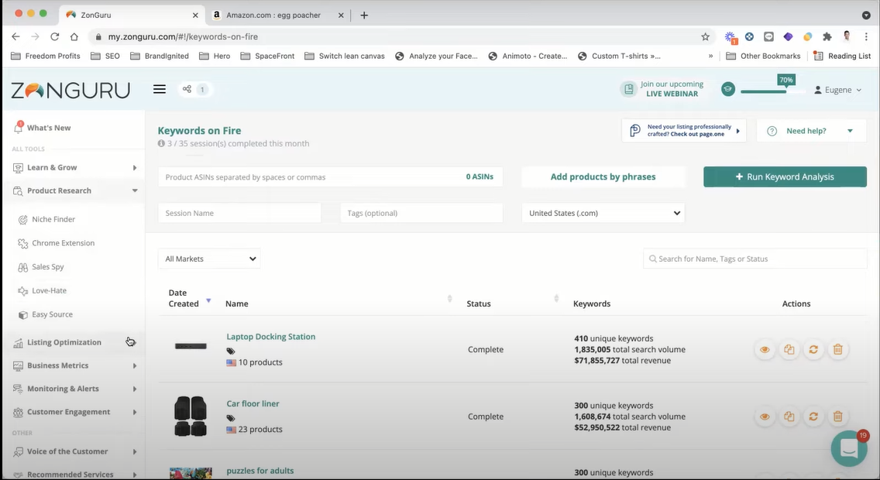The height and width of the screenshot is (480, 880).
Task: Open the Laptop Docking Station link
Action: (x=271, y=337)
